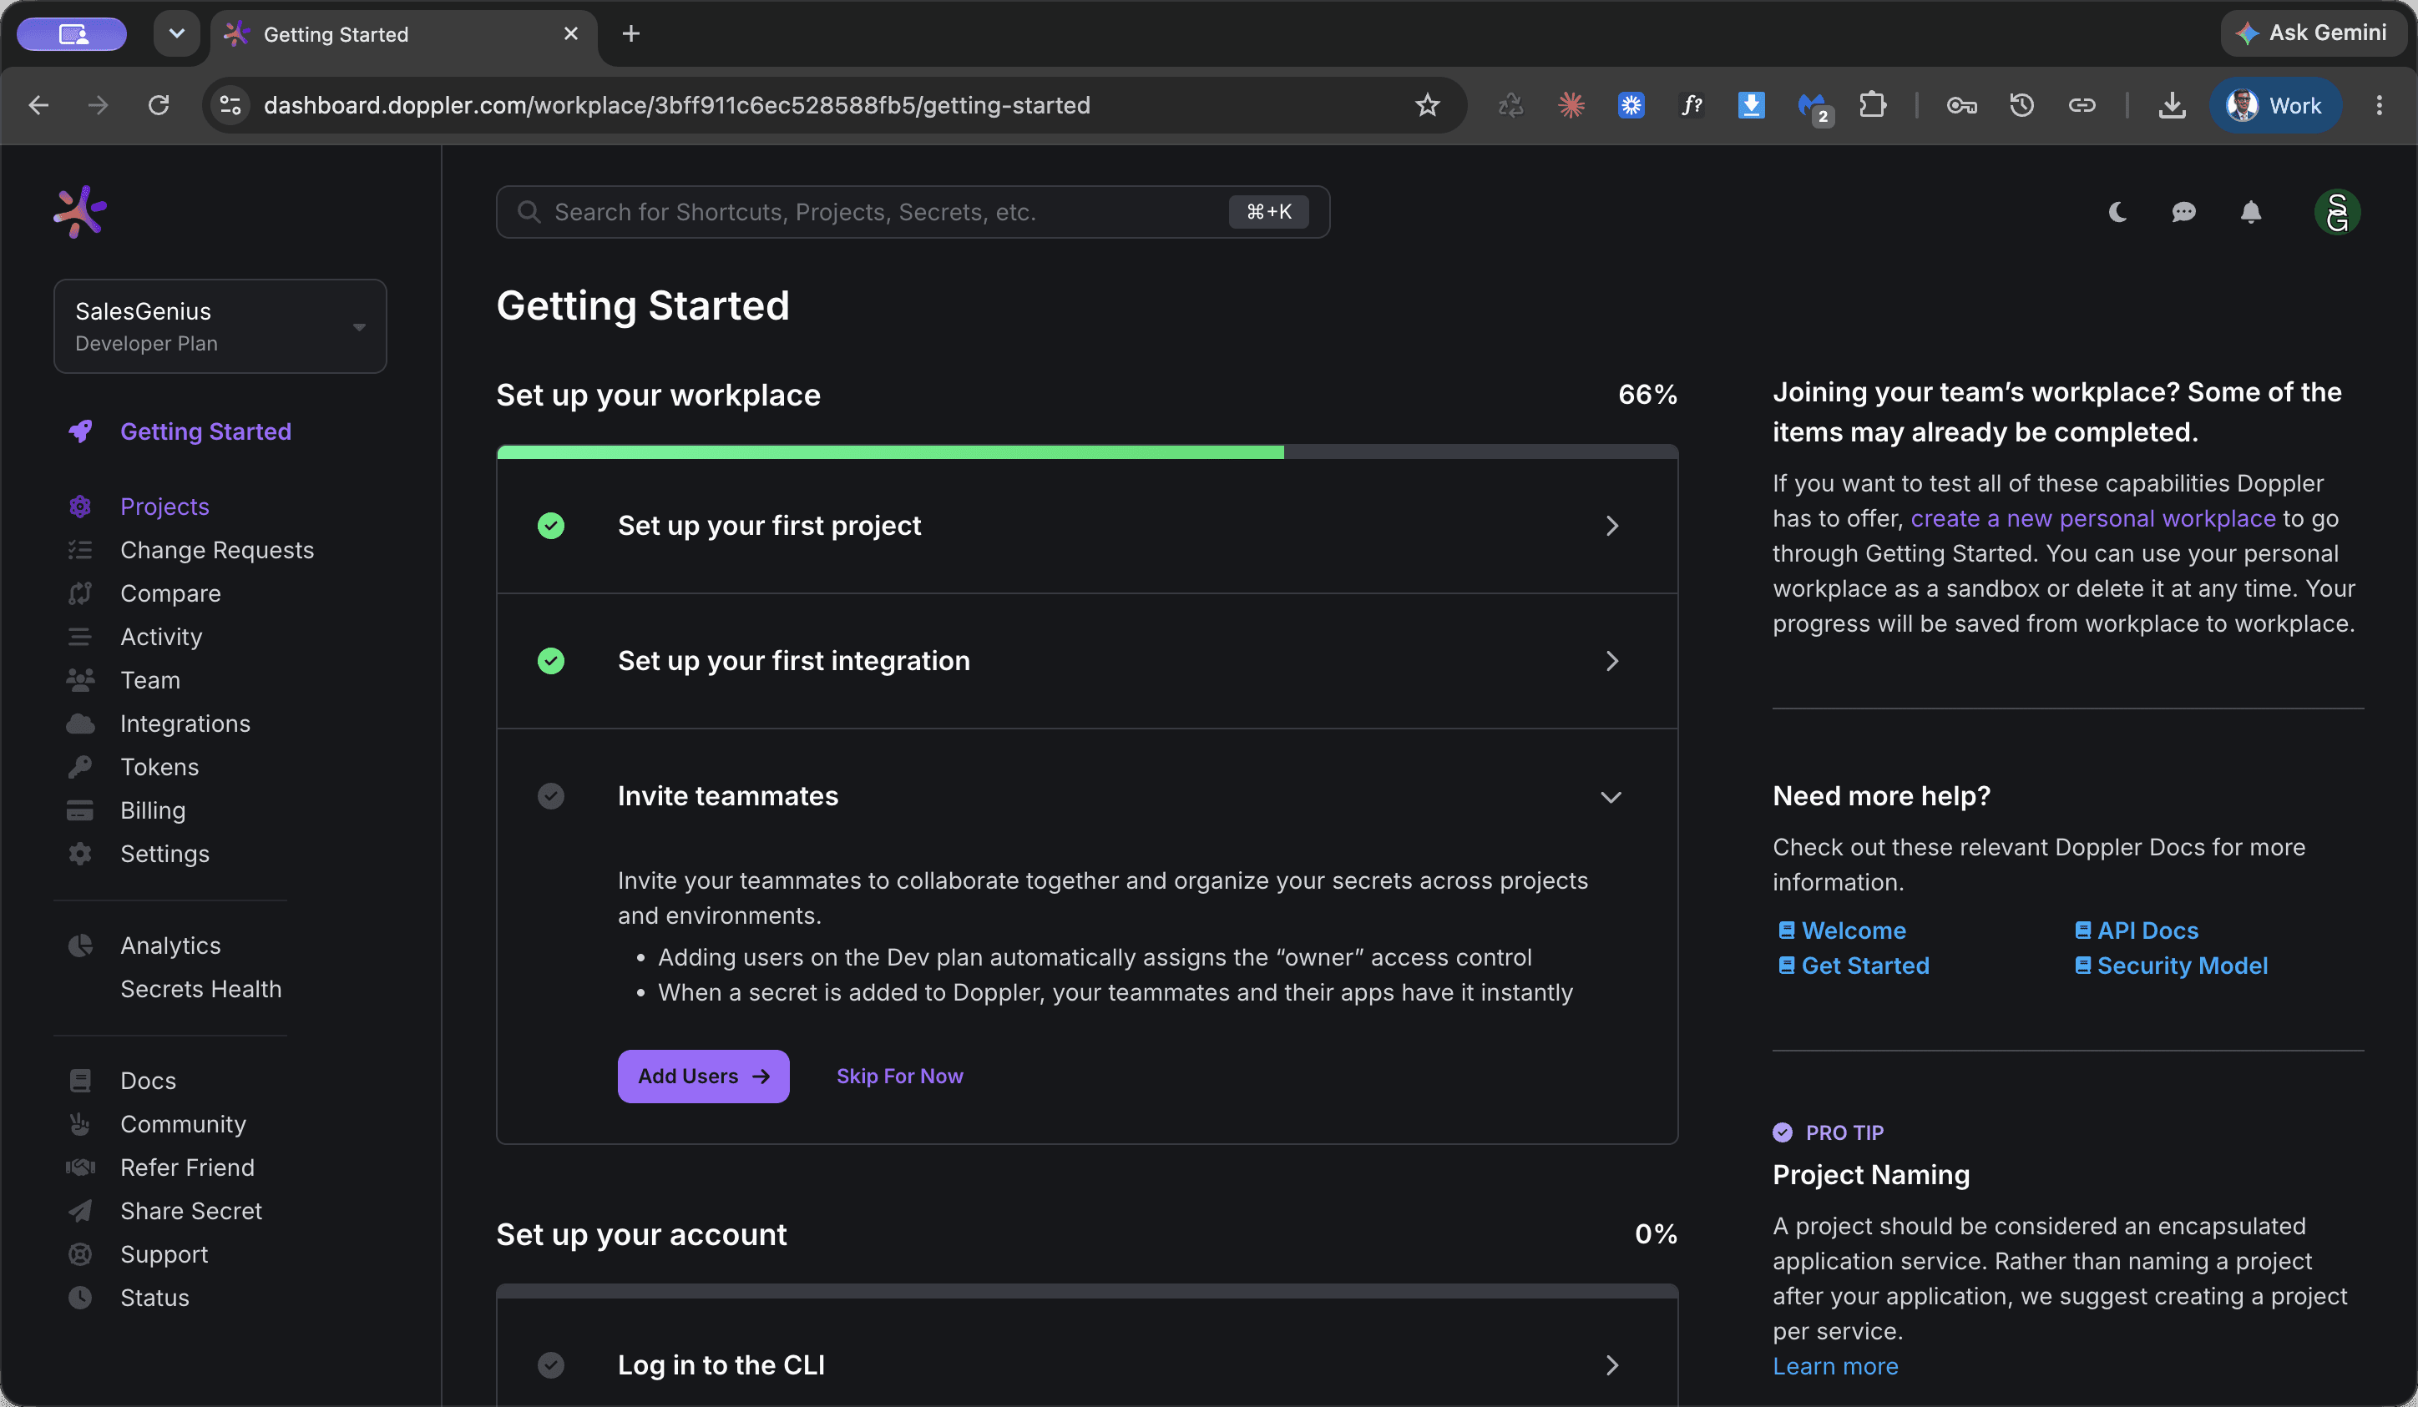Screen dimensions: 2418x1407
Task: Open Getting Started in the sidebar
Action: tap(205, 431)
